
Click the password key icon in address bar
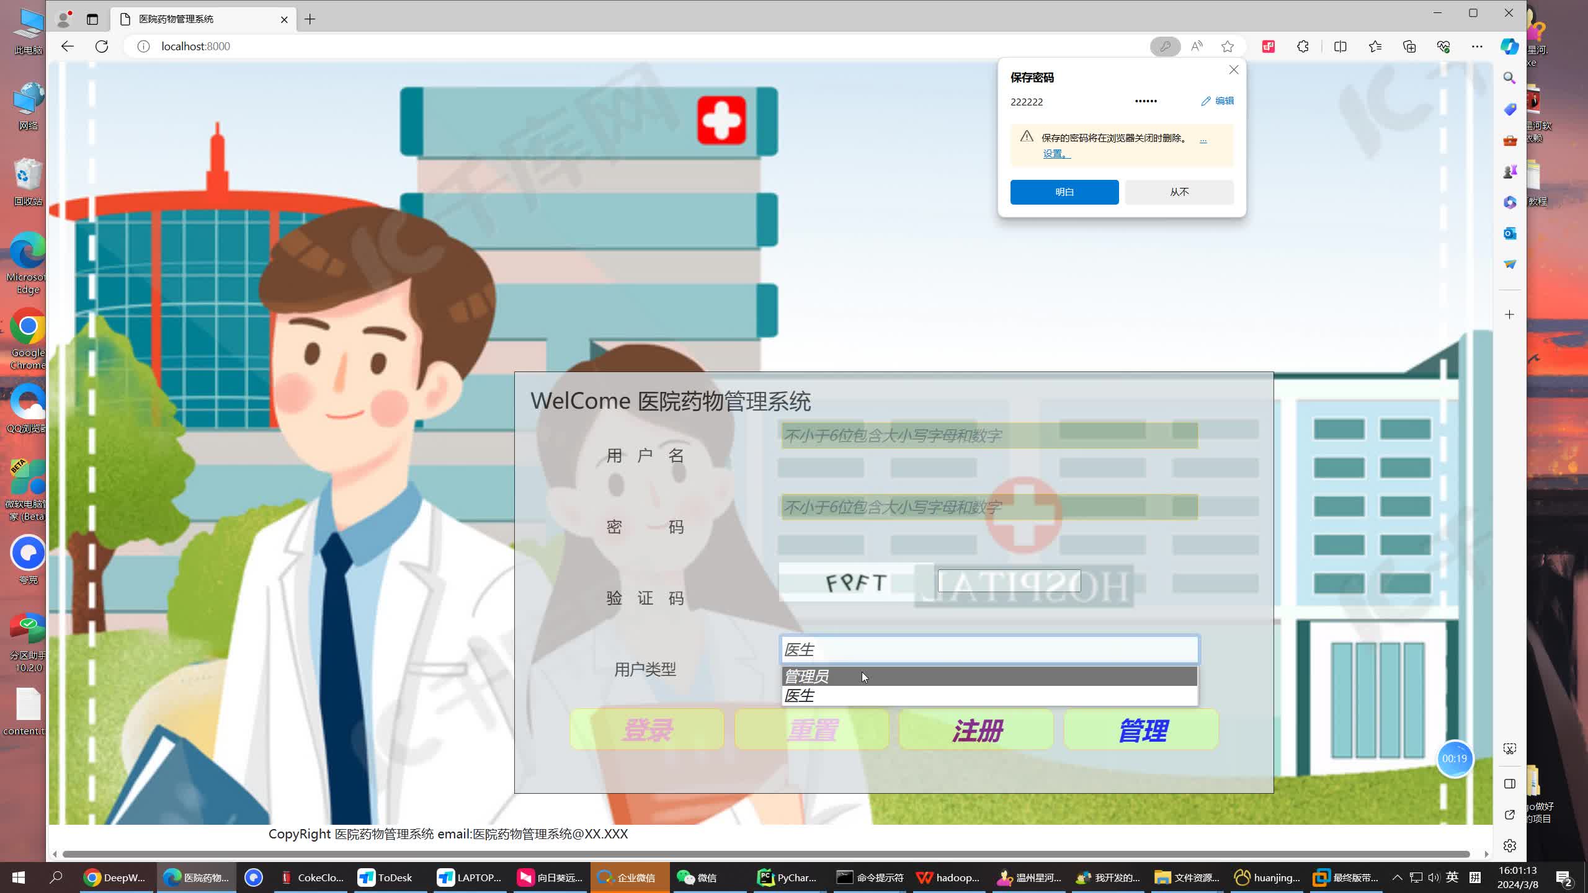[x=1164, y=47]
